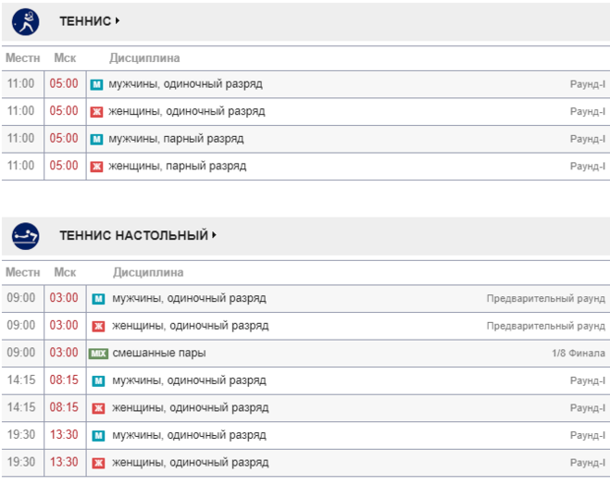Click the MIX badge beside смешанные пары
The height and width of the screenshot is (498, 610).
click(x=98, y=354)
